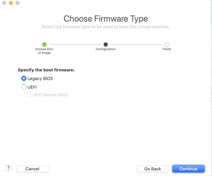Click the Finish step label

click(167, 49)
